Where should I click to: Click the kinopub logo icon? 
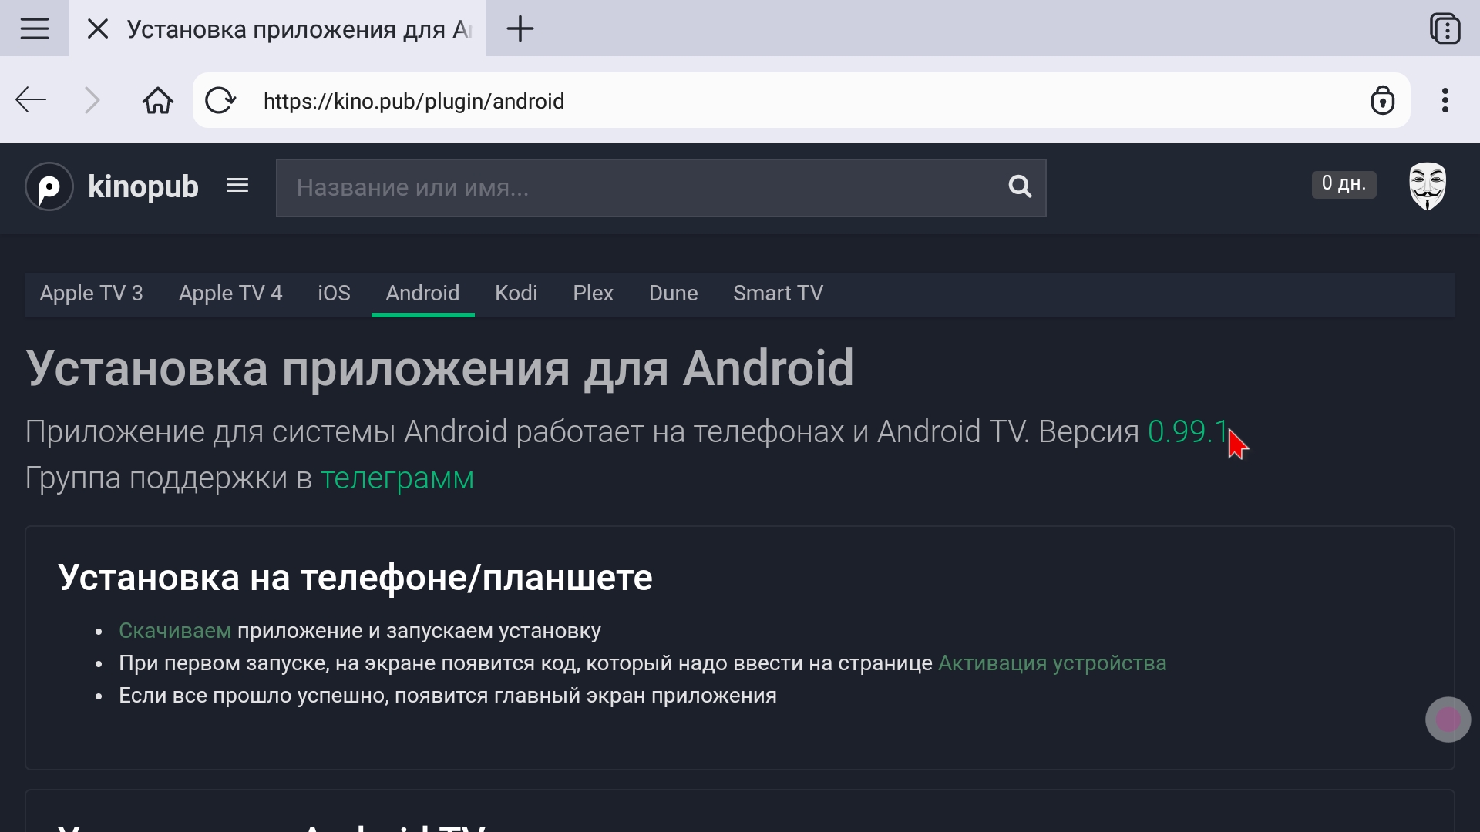click(49, 186)
